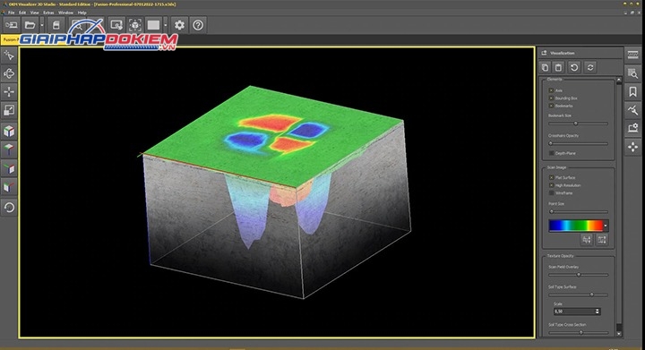Viewport: 645px width, 350px height.
Task: Switch to top view cube icon
Action: [9, 149]
